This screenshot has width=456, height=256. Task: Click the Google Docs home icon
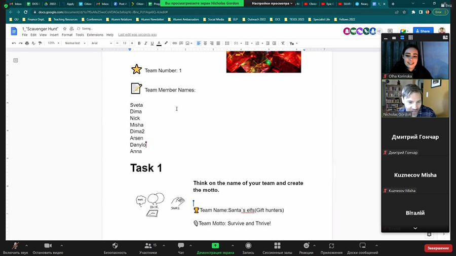pos(14,31)
